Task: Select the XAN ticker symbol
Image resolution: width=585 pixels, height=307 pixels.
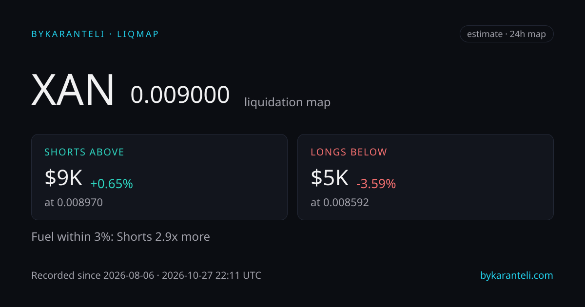Action: (x=73, y=90)
